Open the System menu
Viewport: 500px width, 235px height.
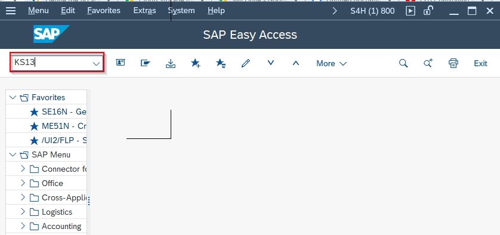pos(181,11)
